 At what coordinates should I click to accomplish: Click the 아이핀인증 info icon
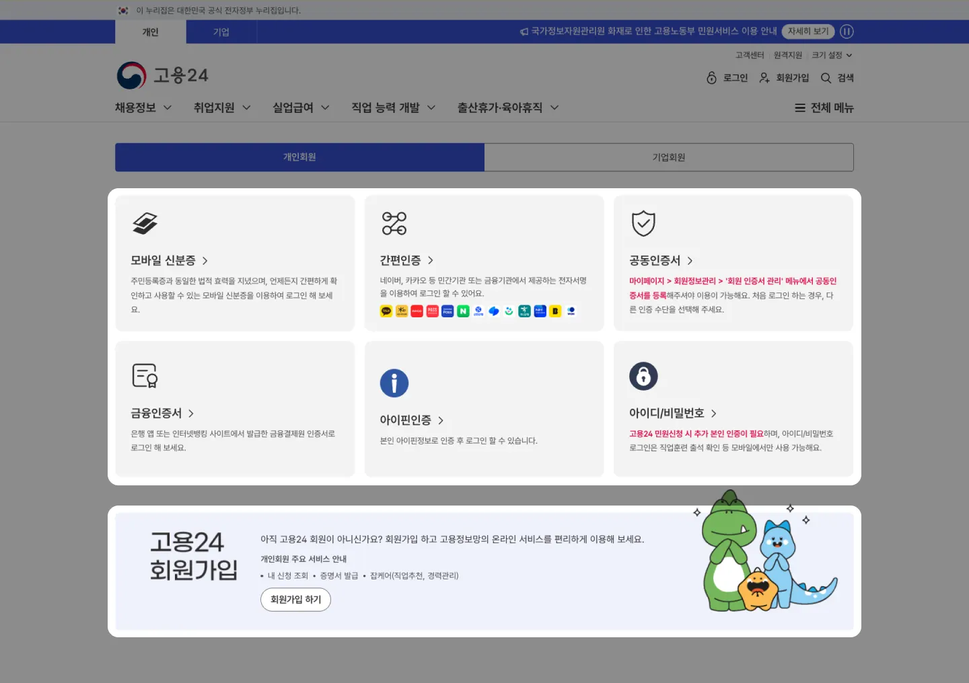(394, 383)
